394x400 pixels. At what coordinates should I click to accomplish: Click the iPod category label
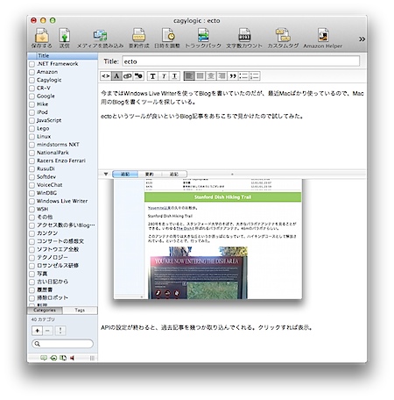[x=42, y=112]
